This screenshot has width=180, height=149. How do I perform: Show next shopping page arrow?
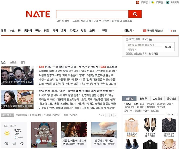[176, 114]
